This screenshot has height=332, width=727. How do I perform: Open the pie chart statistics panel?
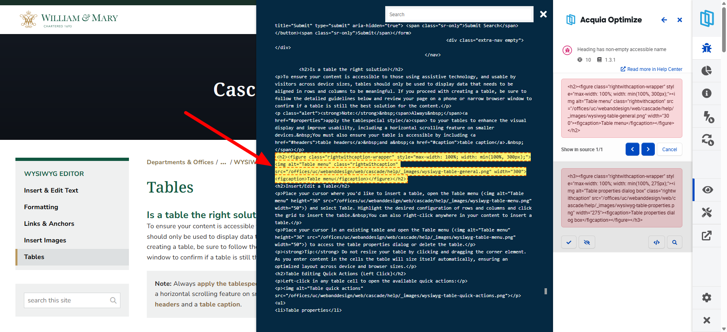pyautogui.click(x=707, y=71)
